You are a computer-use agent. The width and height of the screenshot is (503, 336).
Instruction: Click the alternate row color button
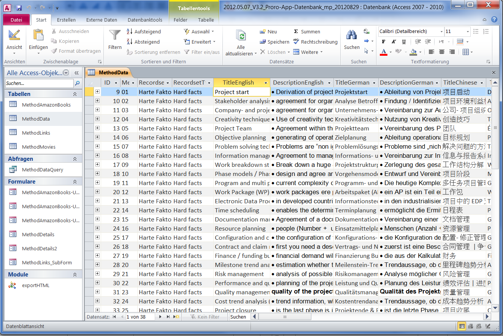click(460, 42)
